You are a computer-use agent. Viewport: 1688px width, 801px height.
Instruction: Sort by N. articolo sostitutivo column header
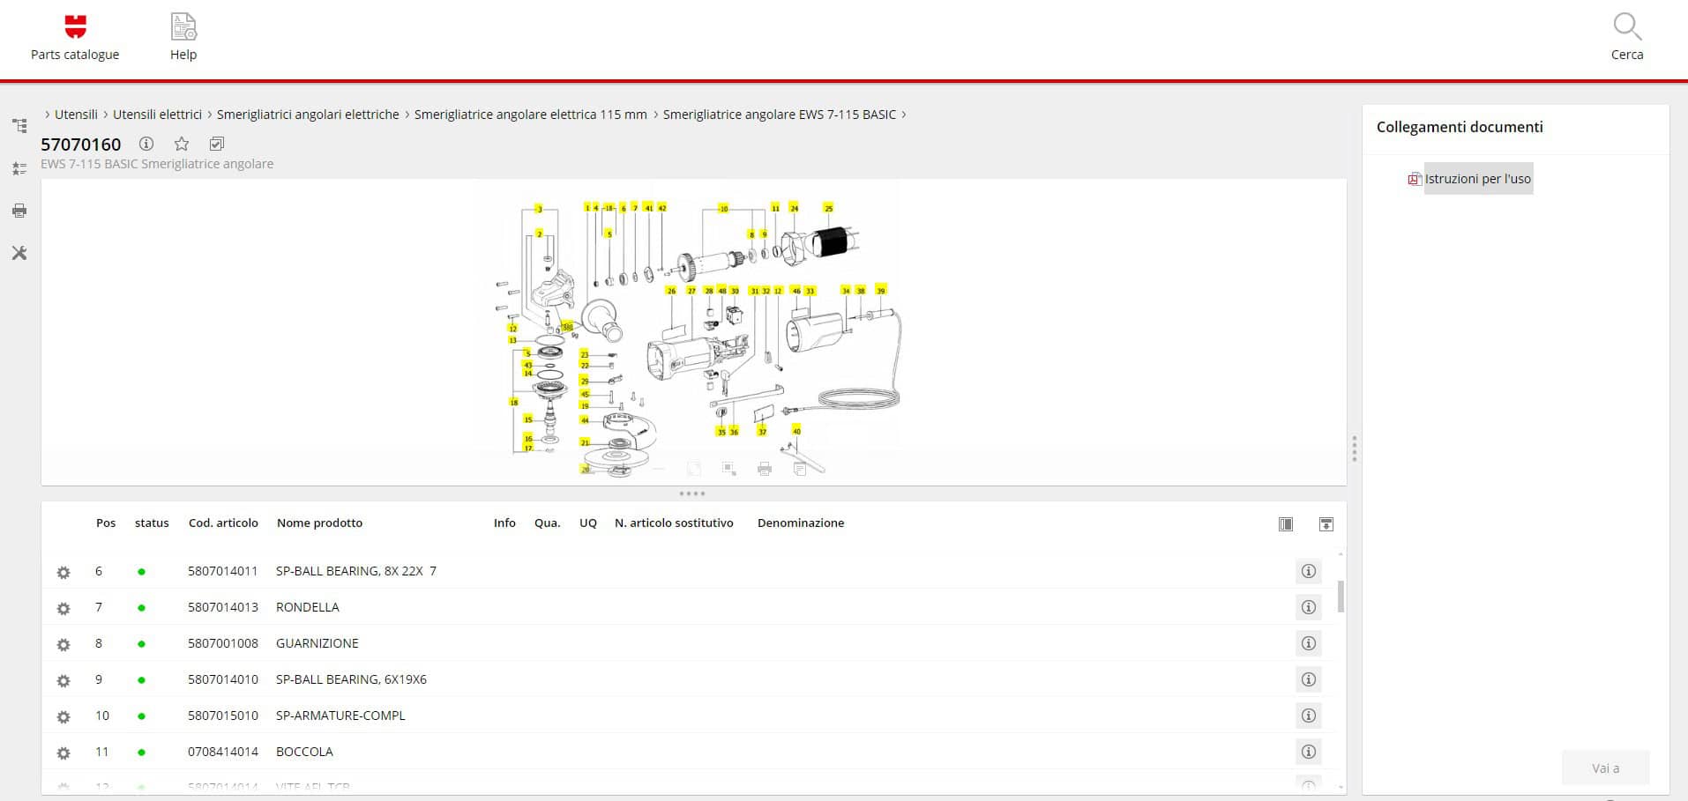pos(674,523)
